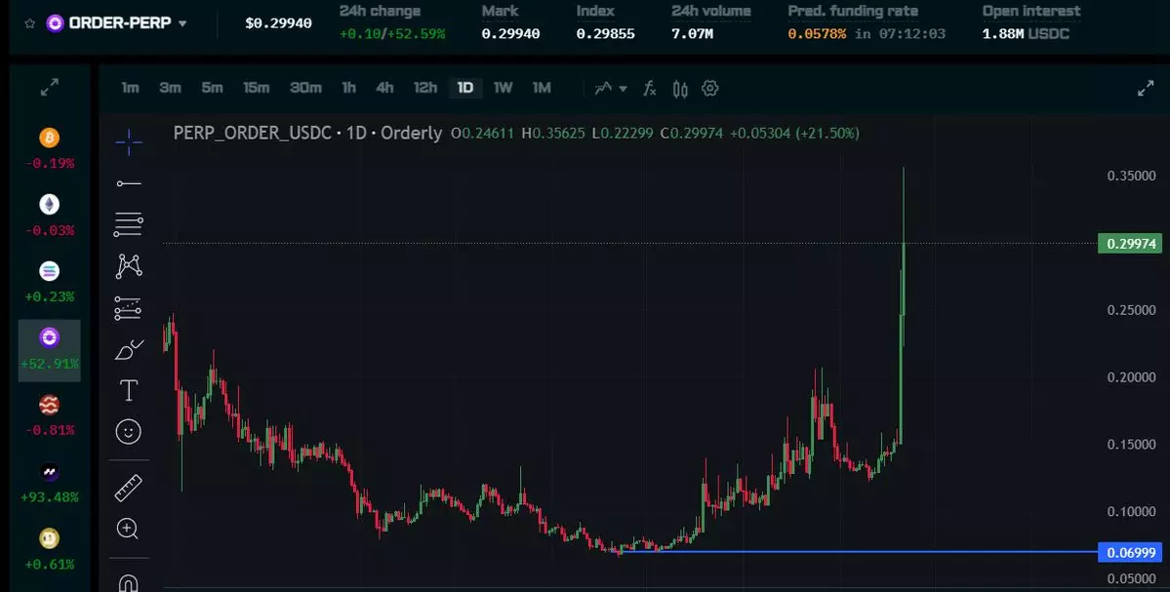The image size is (1170, 592).
Task: Switch to the 1W timeframe
Action: 503,89
